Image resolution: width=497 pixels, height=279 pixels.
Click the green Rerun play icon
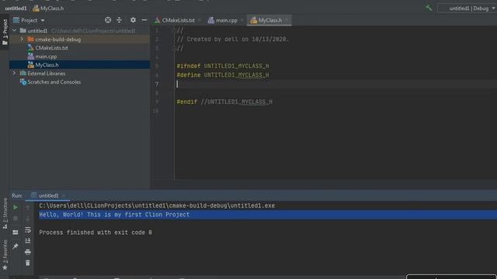click(16, 208)
